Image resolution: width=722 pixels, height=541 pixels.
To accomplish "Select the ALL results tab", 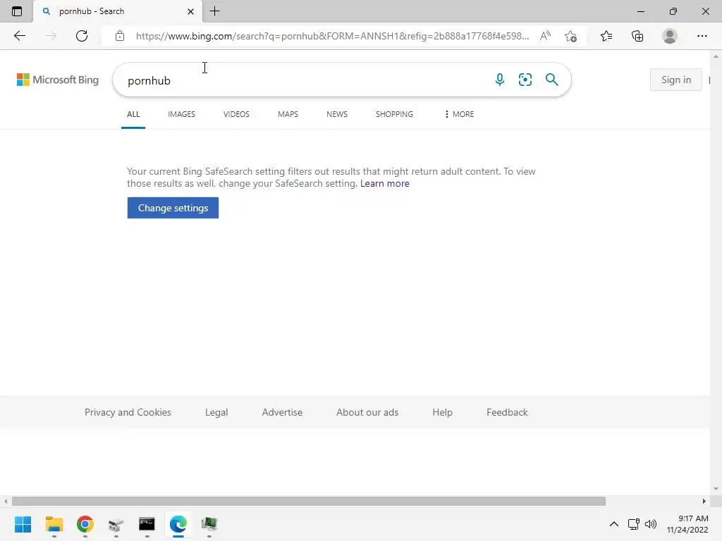I will tap(133, 114).
